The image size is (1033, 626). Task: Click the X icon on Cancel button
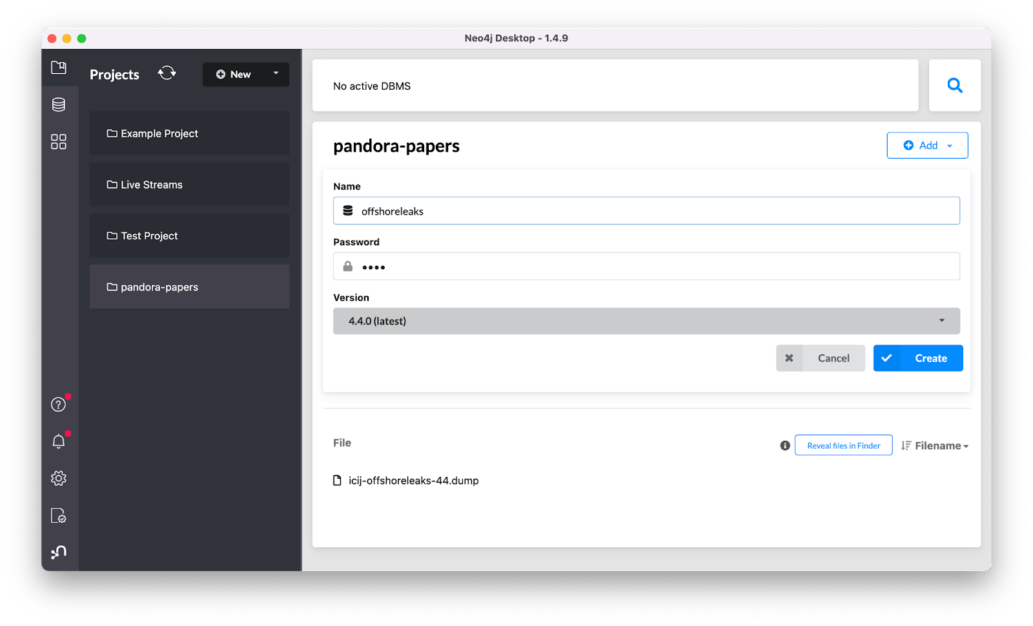point(789,358)
